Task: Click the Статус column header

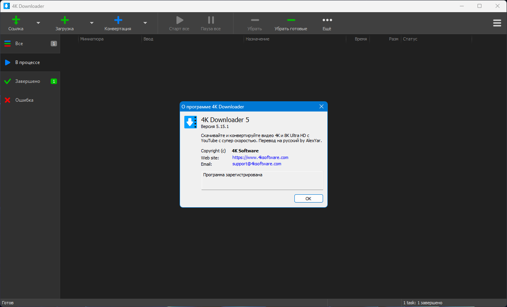Action: [436, 39]
